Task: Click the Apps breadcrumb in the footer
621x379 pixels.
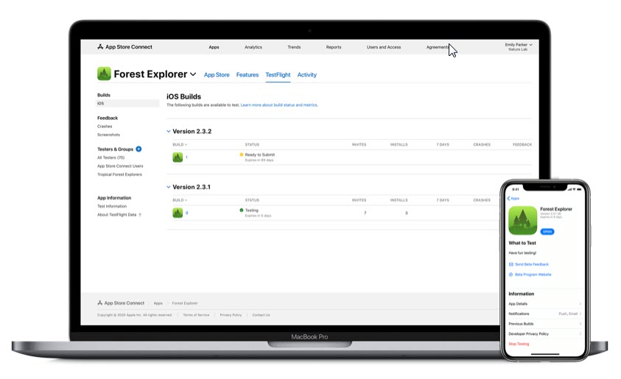Action: [158, 303]
